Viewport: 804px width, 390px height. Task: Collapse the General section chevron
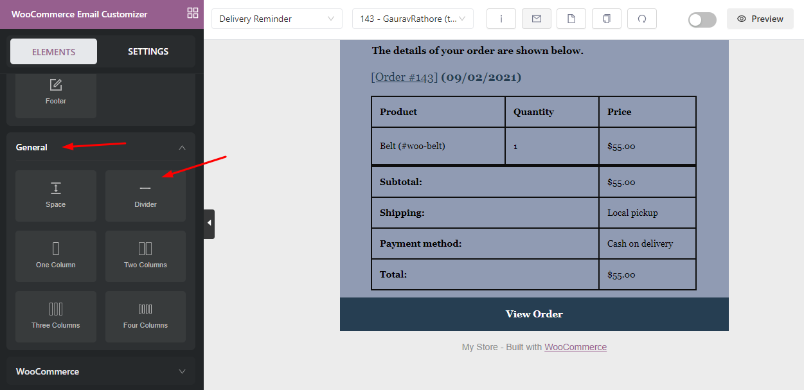pos(182,148)
